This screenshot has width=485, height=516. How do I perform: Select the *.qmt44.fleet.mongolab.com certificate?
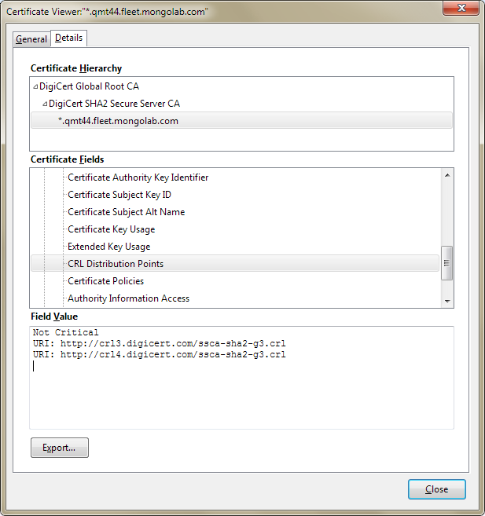coord(118,121)
